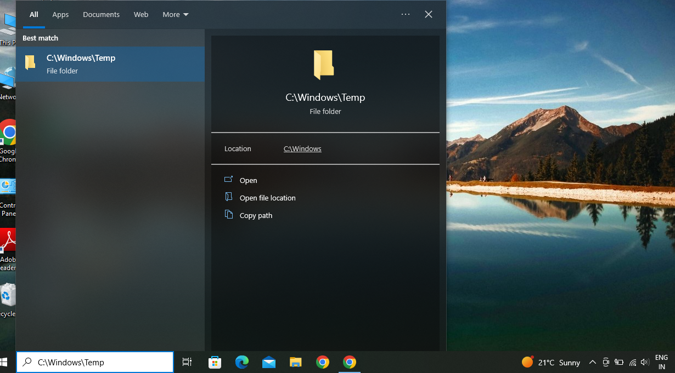Viewport: 675px width, 373px height.
Task: Click the search magnifier icon
Action: (26, 361)
